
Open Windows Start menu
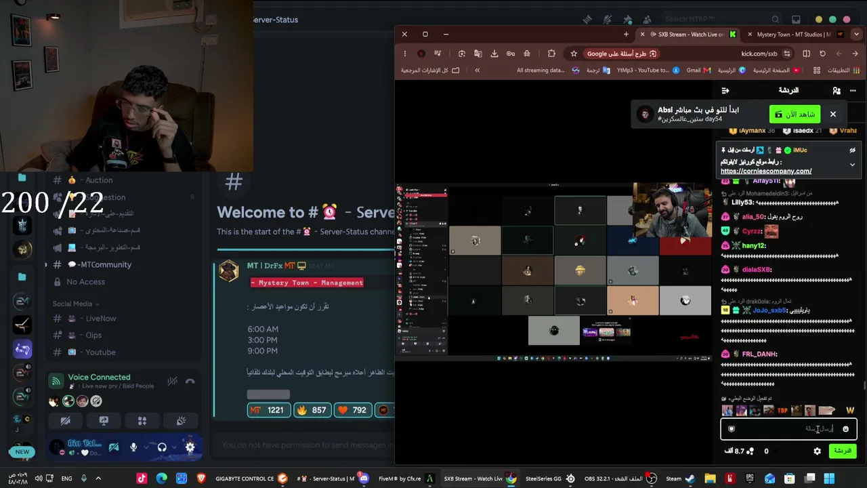(x=829, y=479)
